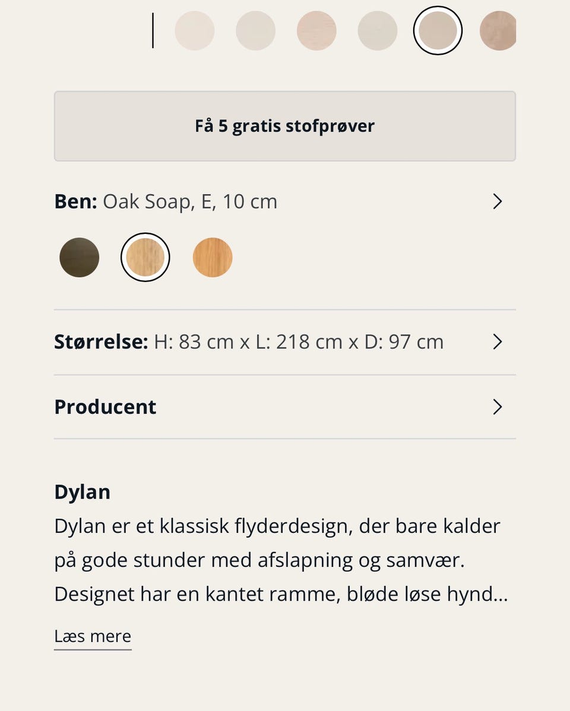Choose the second fabric swatch from left
This screenshot has height=711, width=570.
click(255, 31)
